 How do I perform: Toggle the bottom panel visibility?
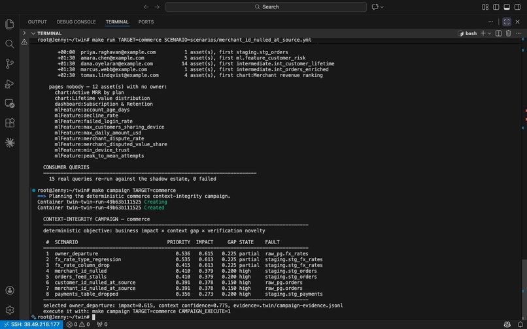[507, 7]
